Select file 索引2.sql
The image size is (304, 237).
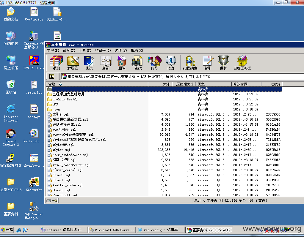point(164,114)
